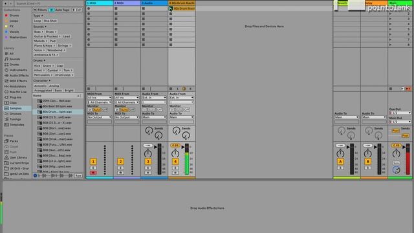The image size is (414, 233).
Task: Click the browser search field
Action: point(49,4)
